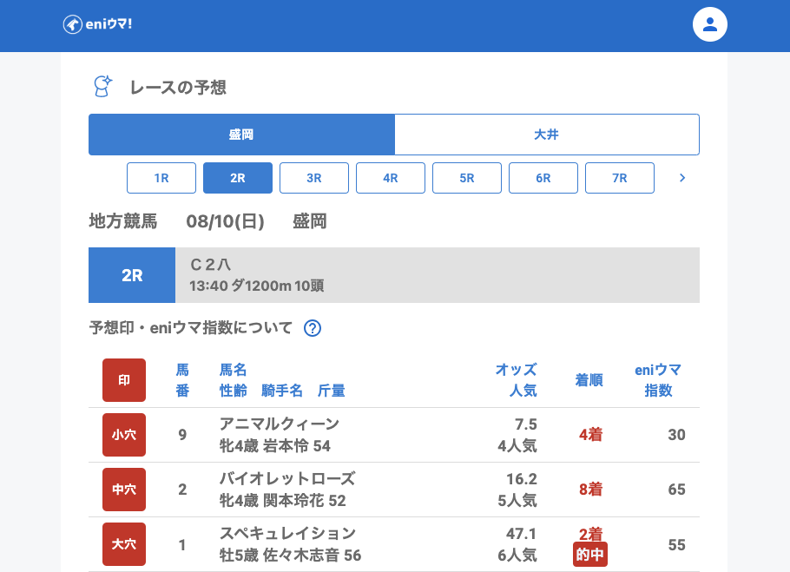Click the 予想印・eniウマ指数について link
Viewport: 790px width, 572px height.
191,328
